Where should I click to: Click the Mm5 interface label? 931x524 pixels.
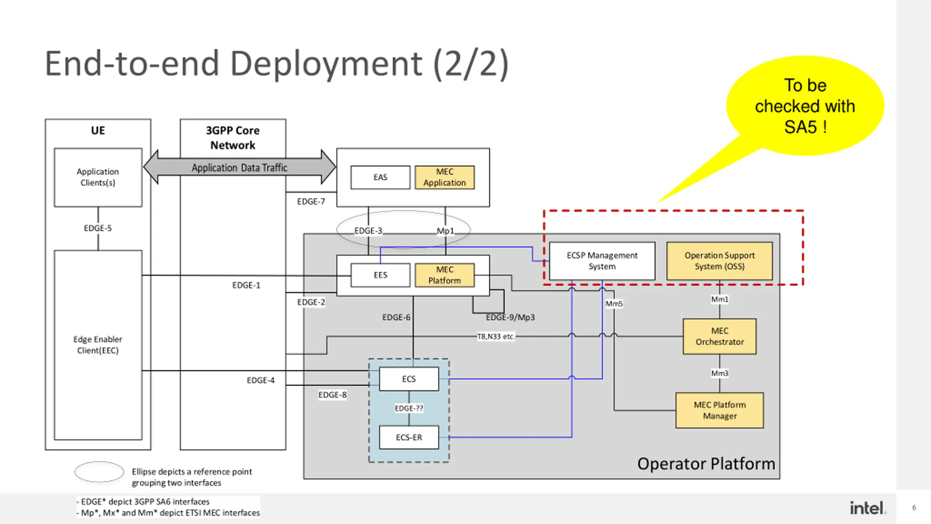point(614,303)
